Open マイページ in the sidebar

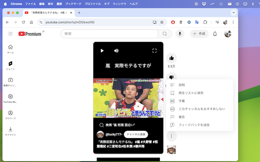10,115
